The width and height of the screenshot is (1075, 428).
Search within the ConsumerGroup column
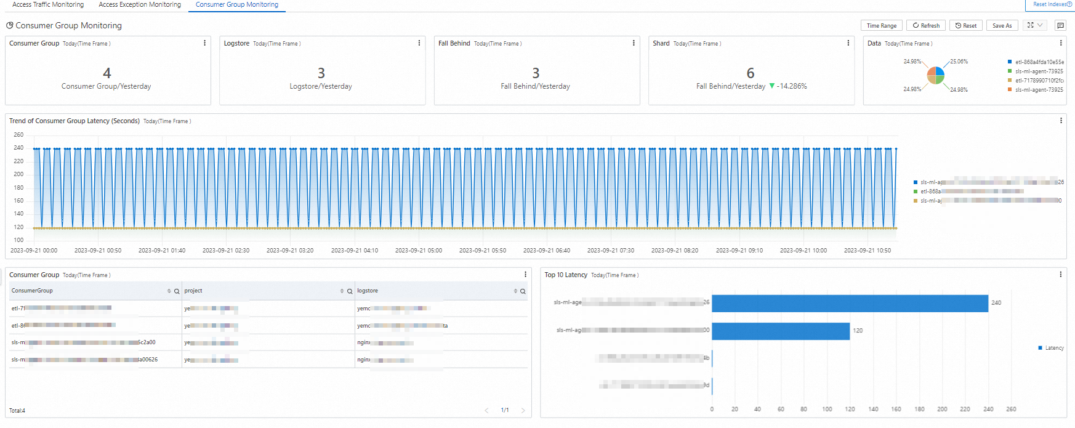[177, 291]
